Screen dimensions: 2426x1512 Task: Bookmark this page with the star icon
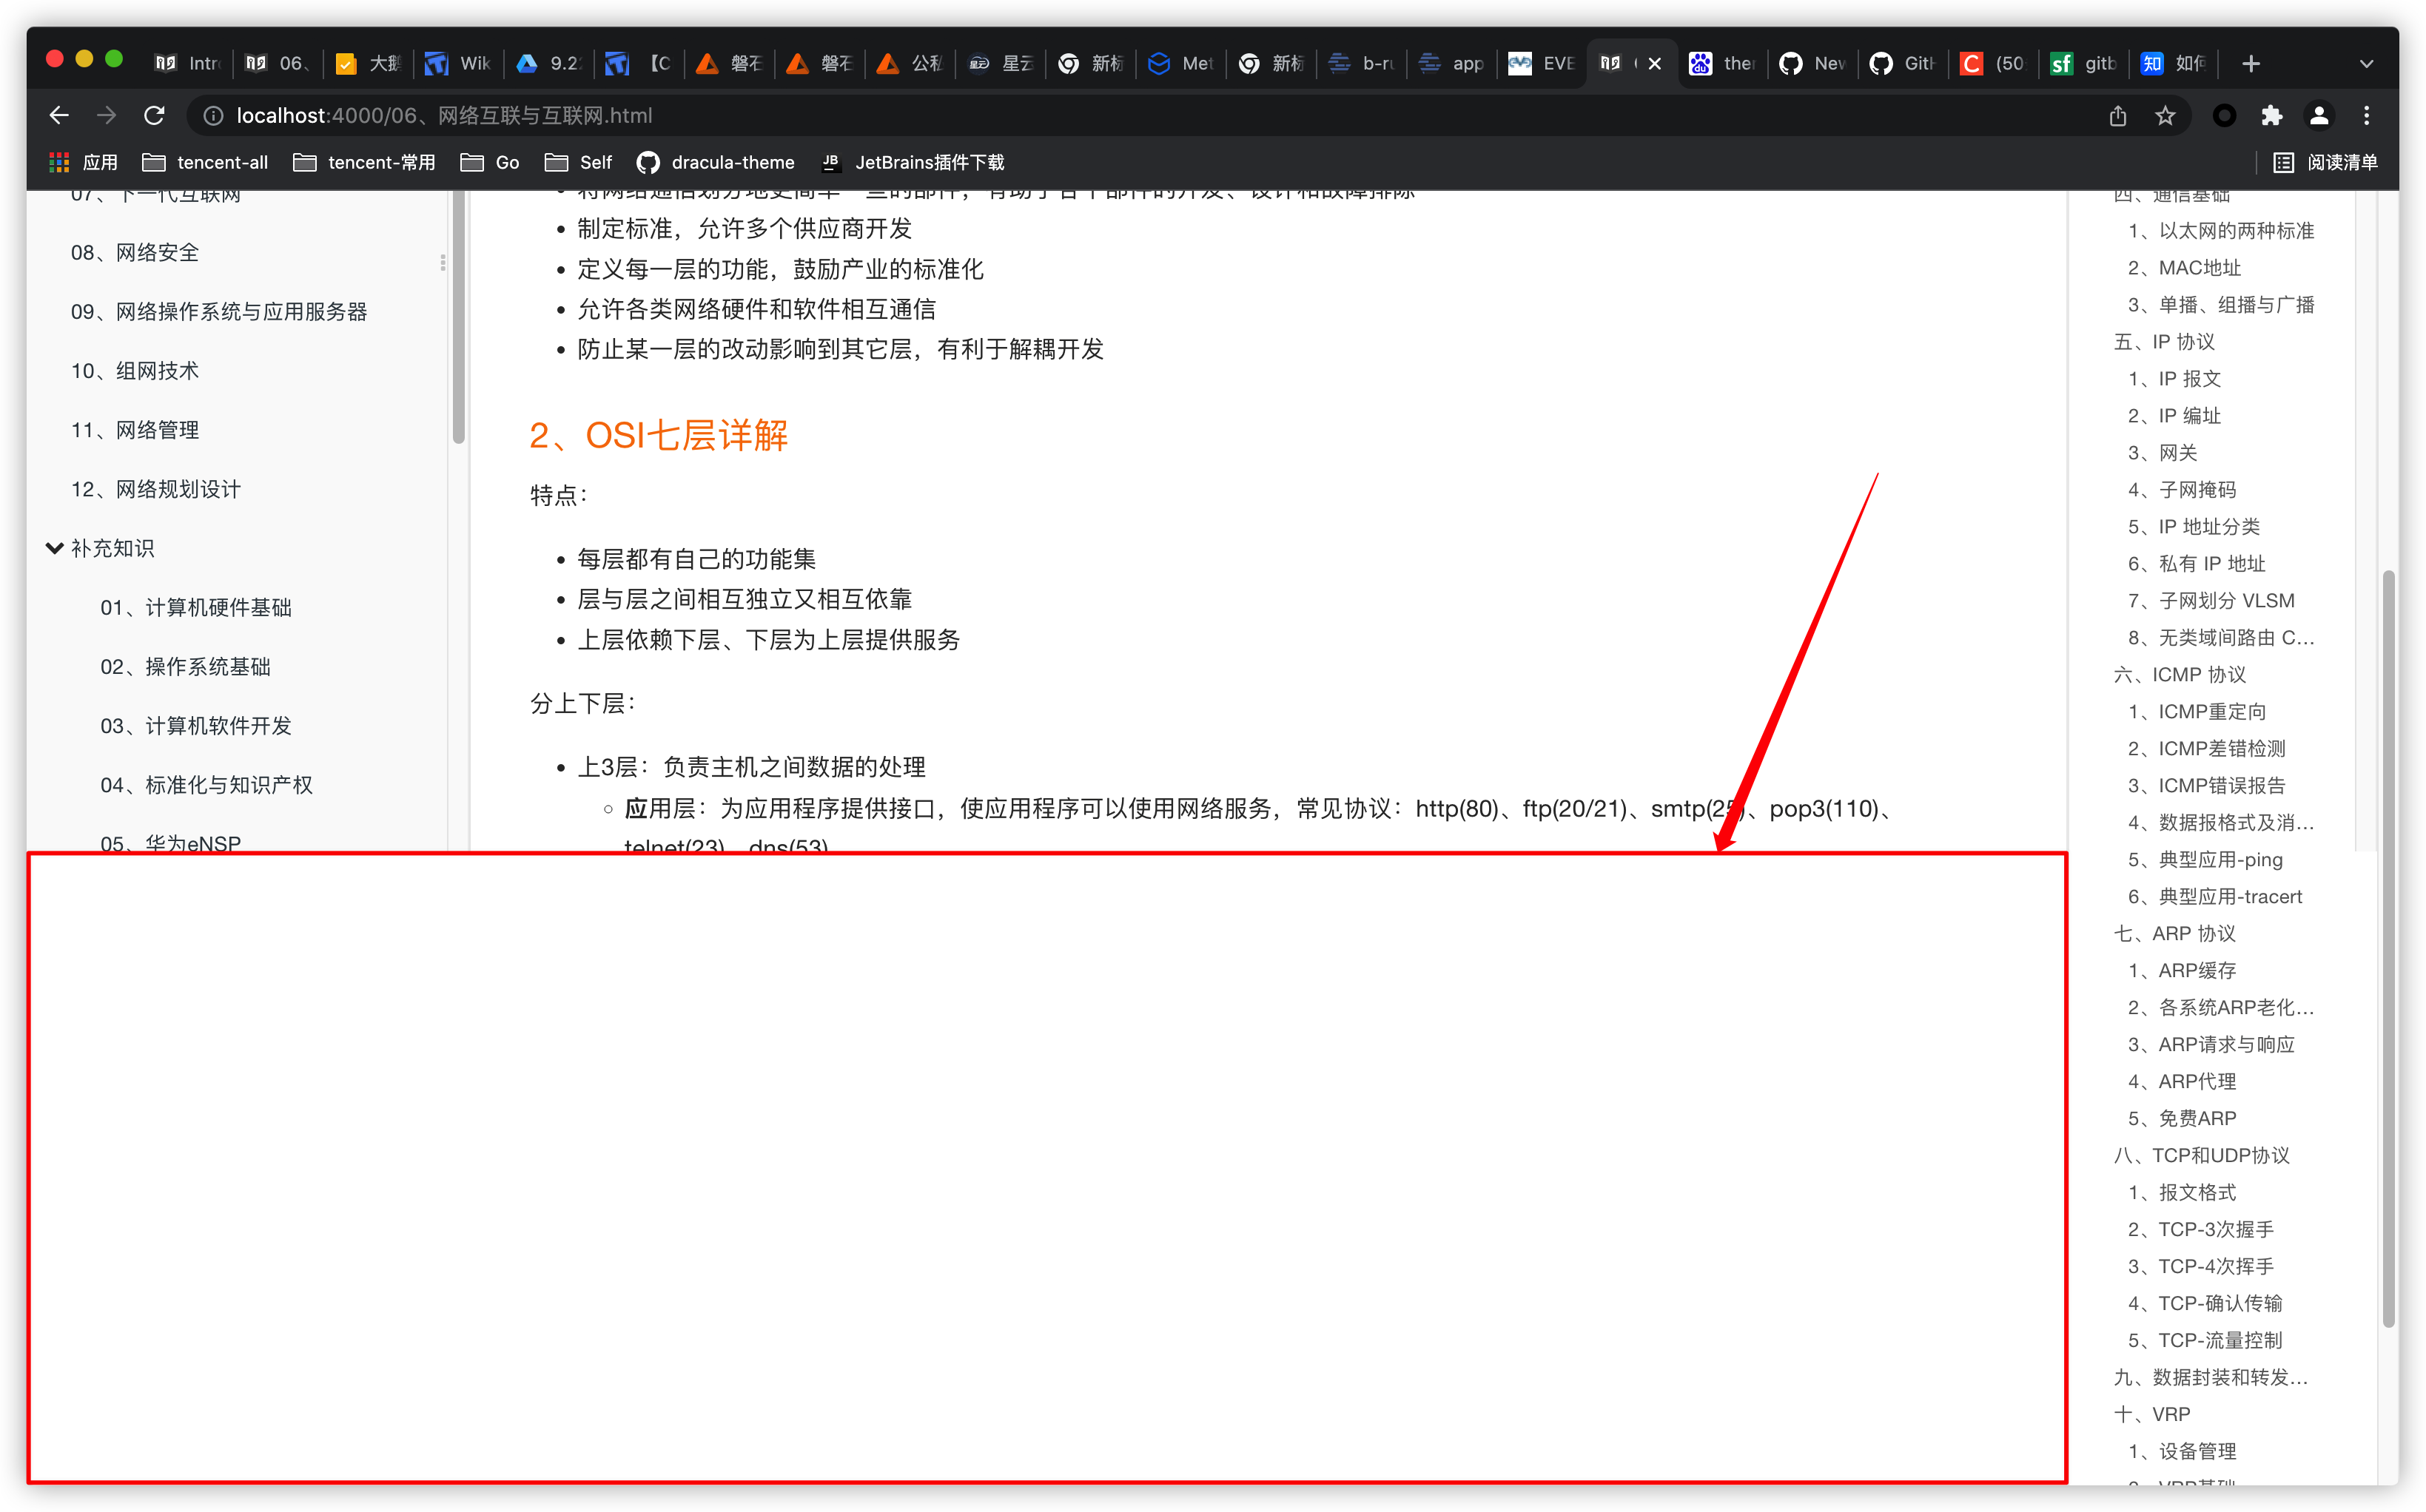point(2165,116)
